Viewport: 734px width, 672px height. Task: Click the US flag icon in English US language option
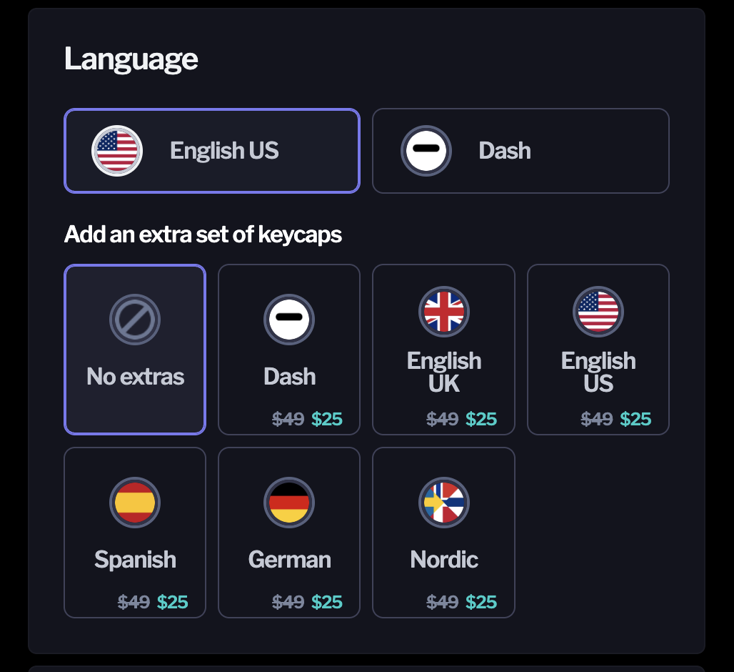pos(117,151)
